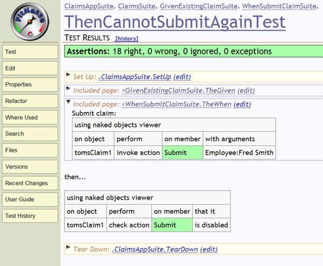The width and height of the screenshot is (323, 266).
Task: Collapse the WhenSubmitClaimSuite included page arrow
Action: point(68,103)
